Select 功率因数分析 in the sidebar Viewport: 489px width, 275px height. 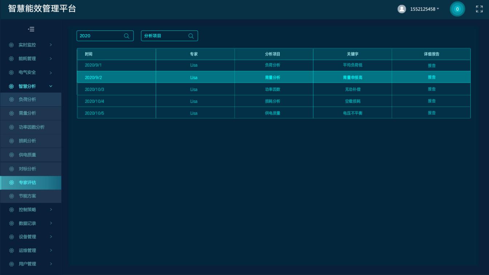(31, 127)
